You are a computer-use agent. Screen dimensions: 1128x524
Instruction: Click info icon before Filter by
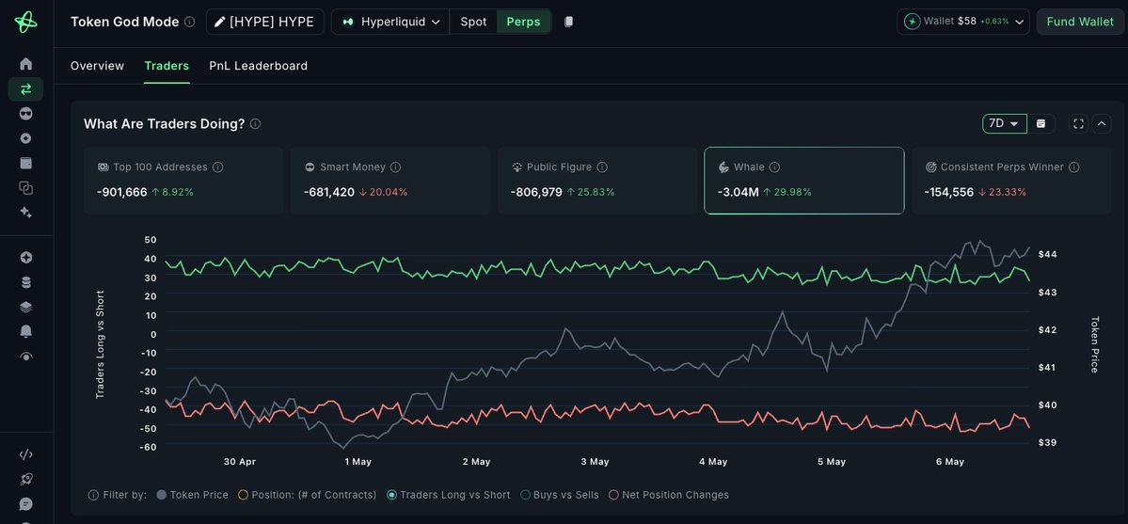[x=93, y=495]
